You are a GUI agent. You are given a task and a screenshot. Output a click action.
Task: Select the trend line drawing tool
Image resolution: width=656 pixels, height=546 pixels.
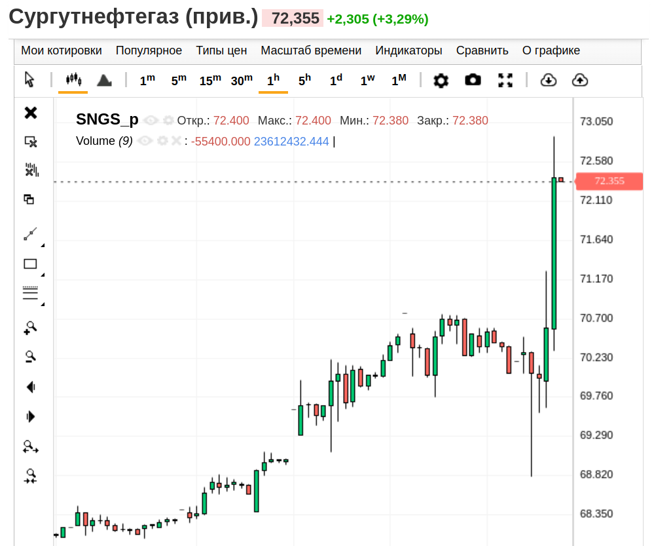point(30,234)
